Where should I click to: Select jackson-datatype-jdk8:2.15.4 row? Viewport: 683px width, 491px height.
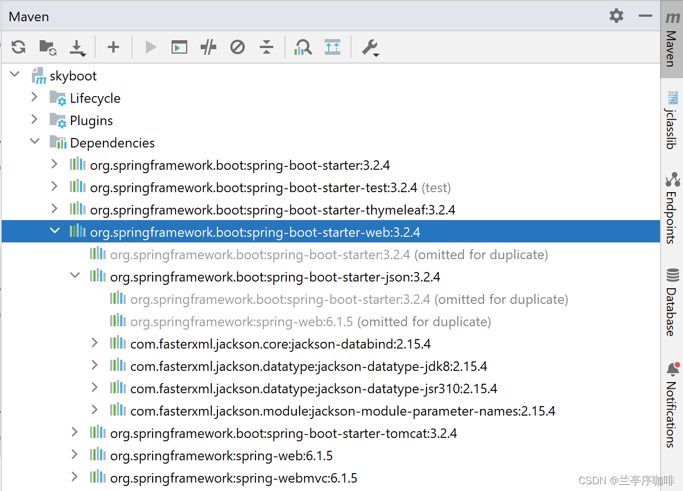tap(330, 366)
